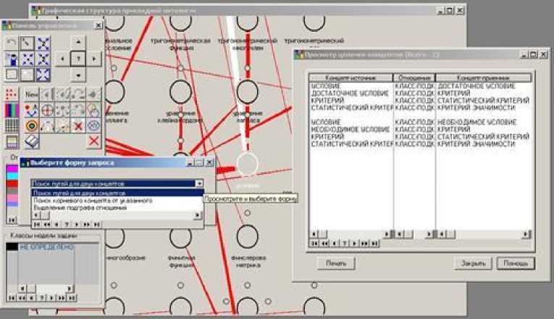Go to next record in chain viewer navigator
This screenshot has width=554, height=319.
pyautogui.click(x=354, y=243)
